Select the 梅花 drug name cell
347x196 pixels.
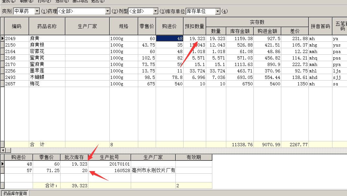[x=47, y=84]
